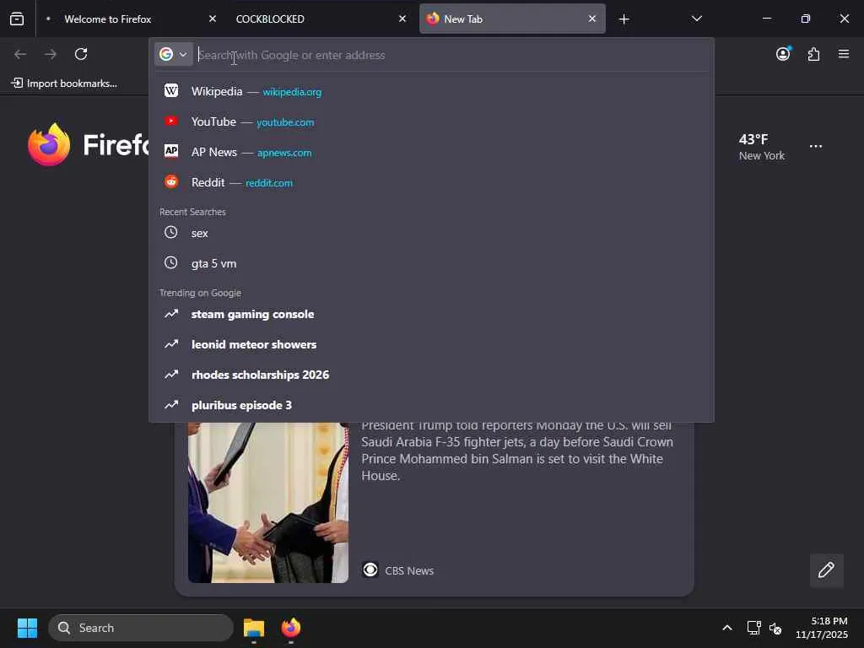
Task: Select trending search leonid meteor showers
Action: point(431,344)
